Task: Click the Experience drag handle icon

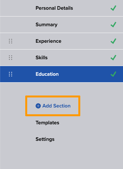Action: (10, 41)
